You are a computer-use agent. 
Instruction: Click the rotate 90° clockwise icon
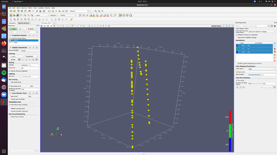112,15
